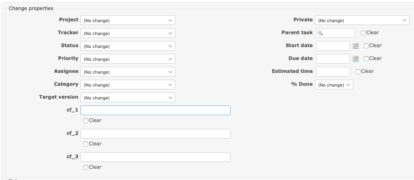This screenshot has width=414, height=180.
Task: Check the Clear box for Start date
Action: coord(366,46)
